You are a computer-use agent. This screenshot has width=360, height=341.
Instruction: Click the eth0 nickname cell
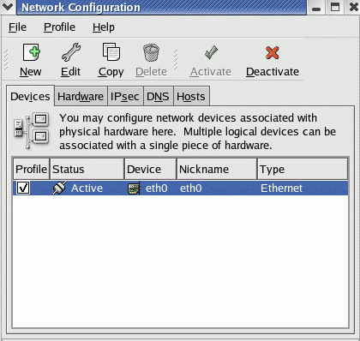coord(191,188)
